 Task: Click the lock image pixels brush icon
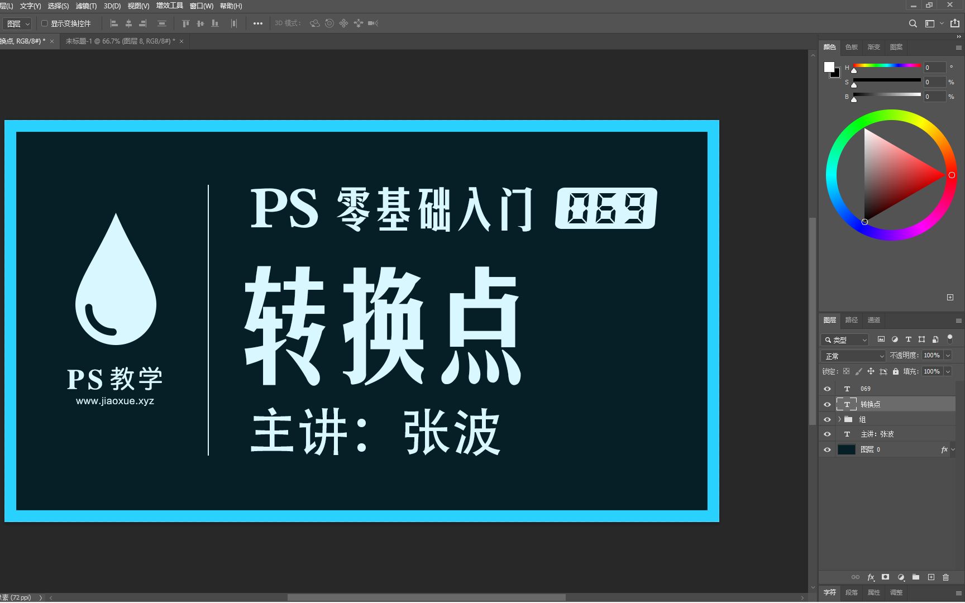coord(858,371)
